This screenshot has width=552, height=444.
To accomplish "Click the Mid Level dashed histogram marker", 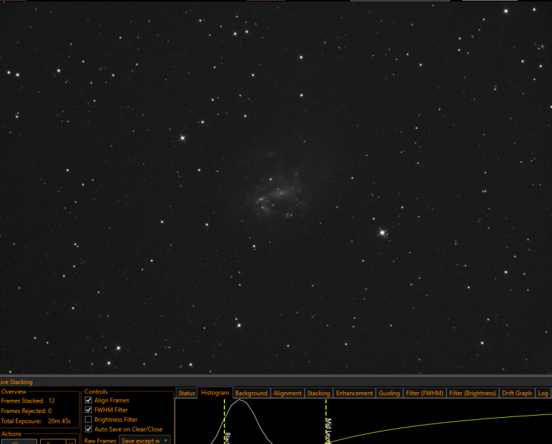I will (326, 421).
